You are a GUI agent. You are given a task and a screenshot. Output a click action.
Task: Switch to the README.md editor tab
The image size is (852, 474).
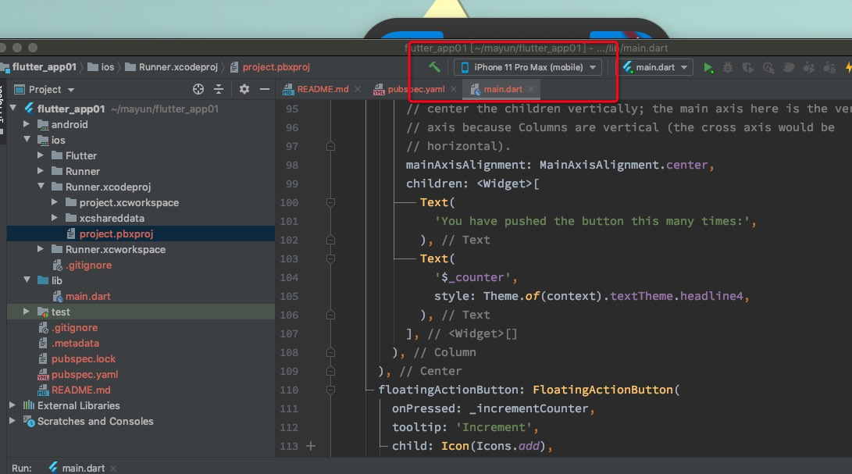[316, 89]
